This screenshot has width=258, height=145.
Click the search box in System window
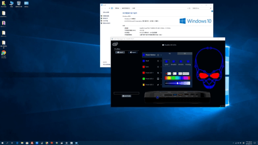[202, 8]
